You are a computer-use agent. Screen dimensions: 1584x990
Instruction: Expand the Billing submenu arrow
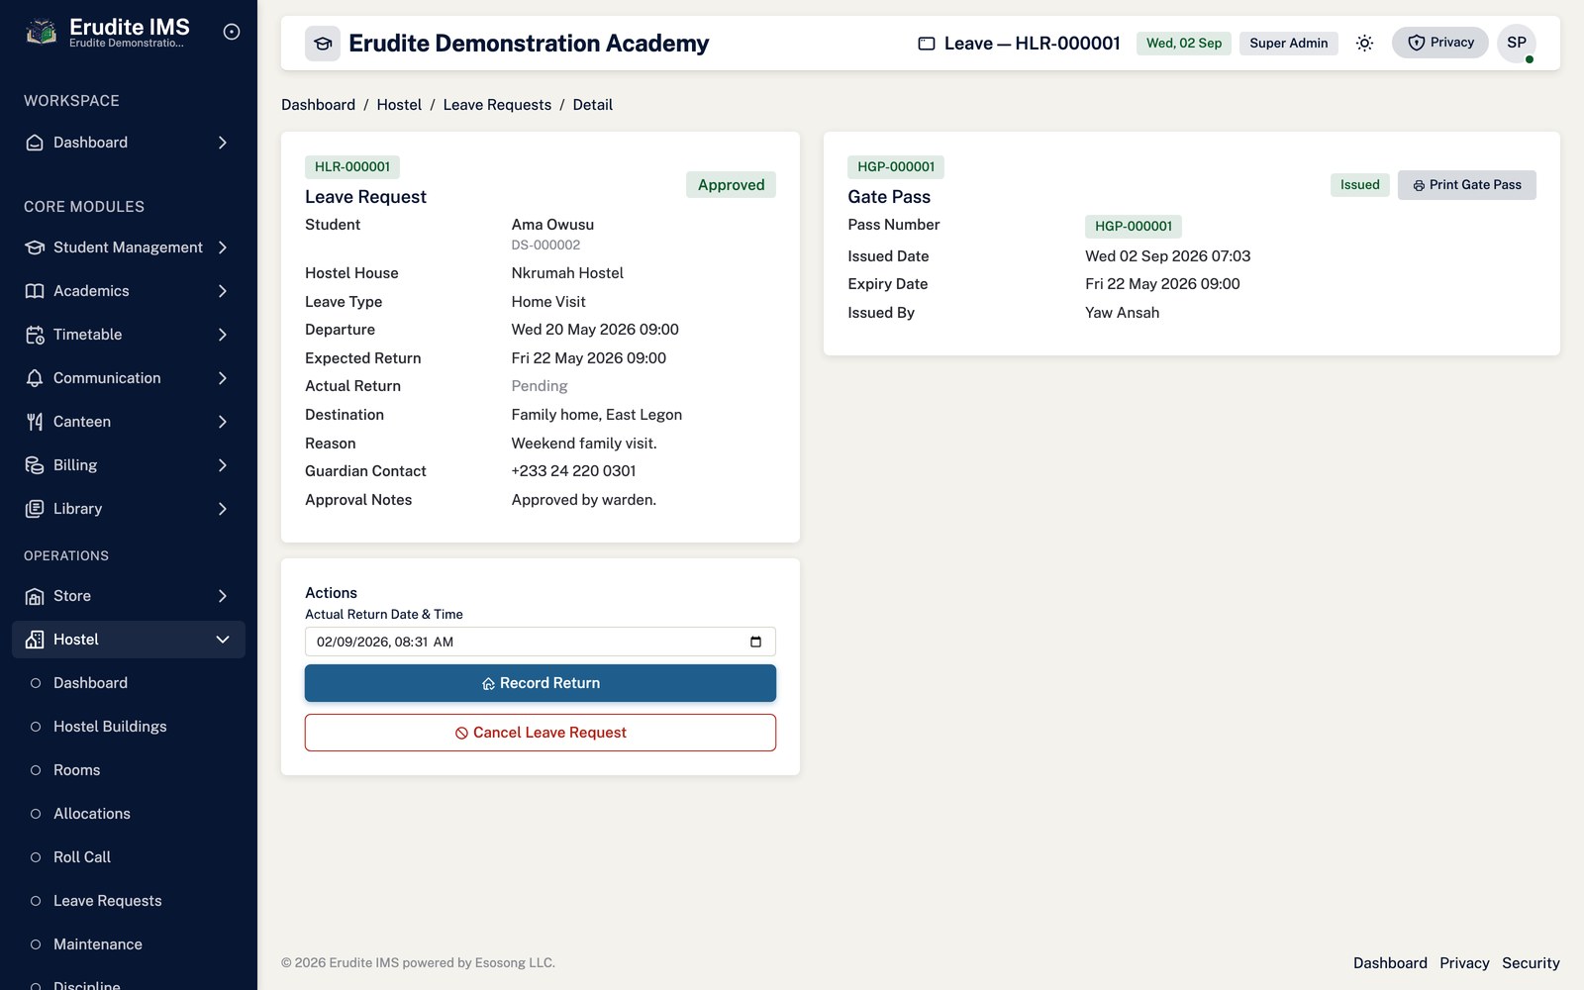tap(223, 465)
